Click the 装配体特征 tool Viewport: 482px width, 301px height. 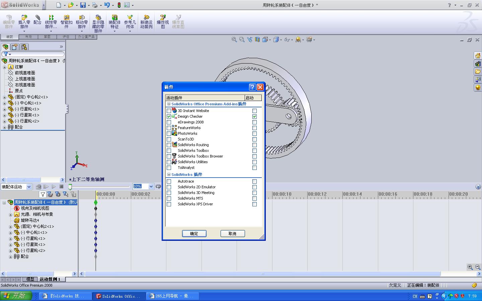[x=114, y=22]
